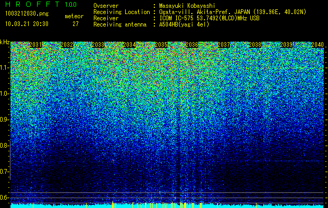Click the HROFFT program title
The width and height of the screenshot is (328, 208).
tap(32, 4)
